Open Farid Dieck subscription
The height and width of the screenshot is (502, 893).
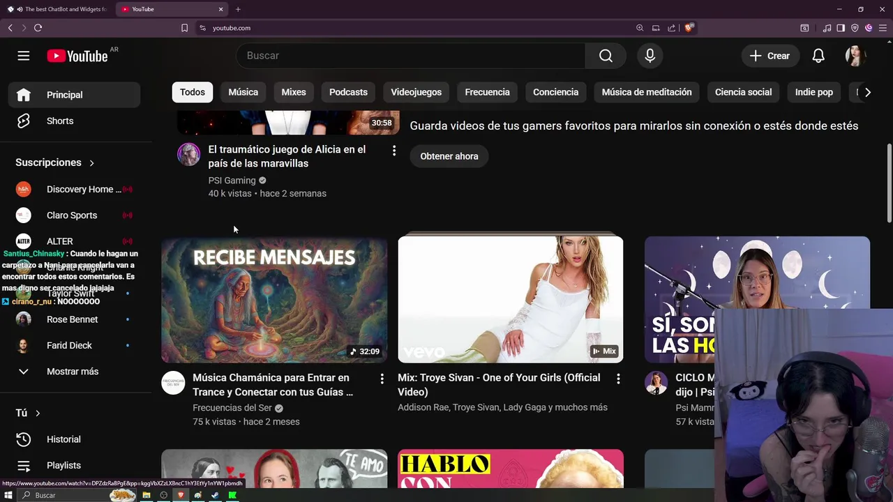pyautogui.click(x=75, y=346)
